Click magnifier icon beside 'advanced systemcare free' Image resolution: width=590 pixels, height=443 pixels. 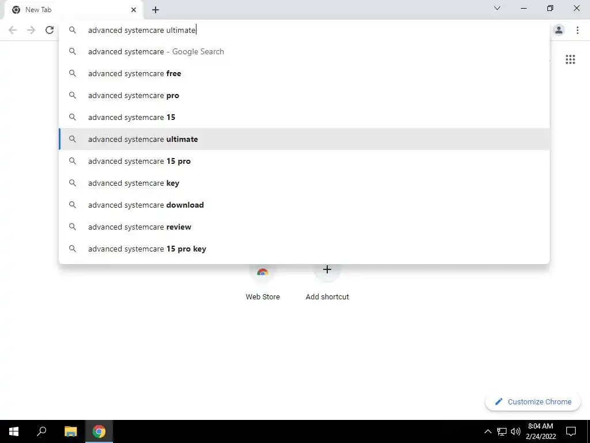click(x=73, y=73)
